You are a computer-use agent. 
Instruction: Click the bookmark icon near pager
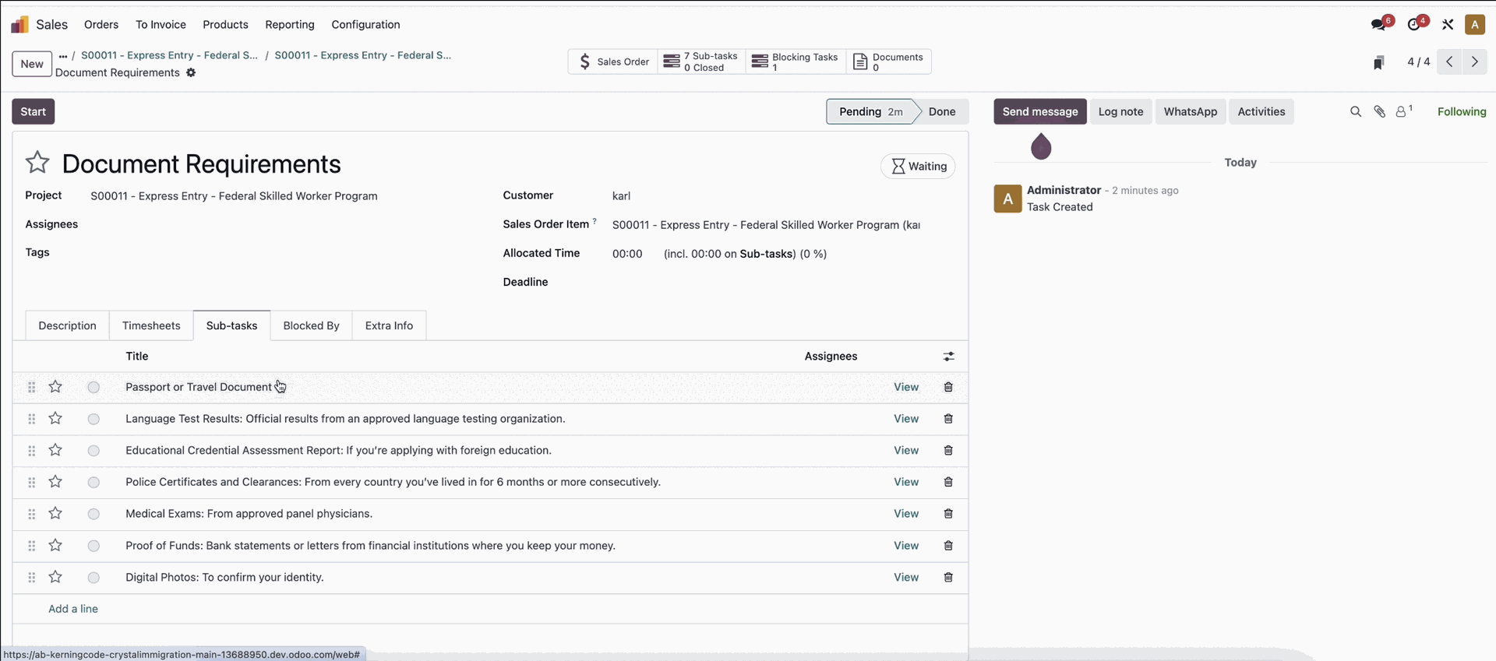tap(1378, 62)
